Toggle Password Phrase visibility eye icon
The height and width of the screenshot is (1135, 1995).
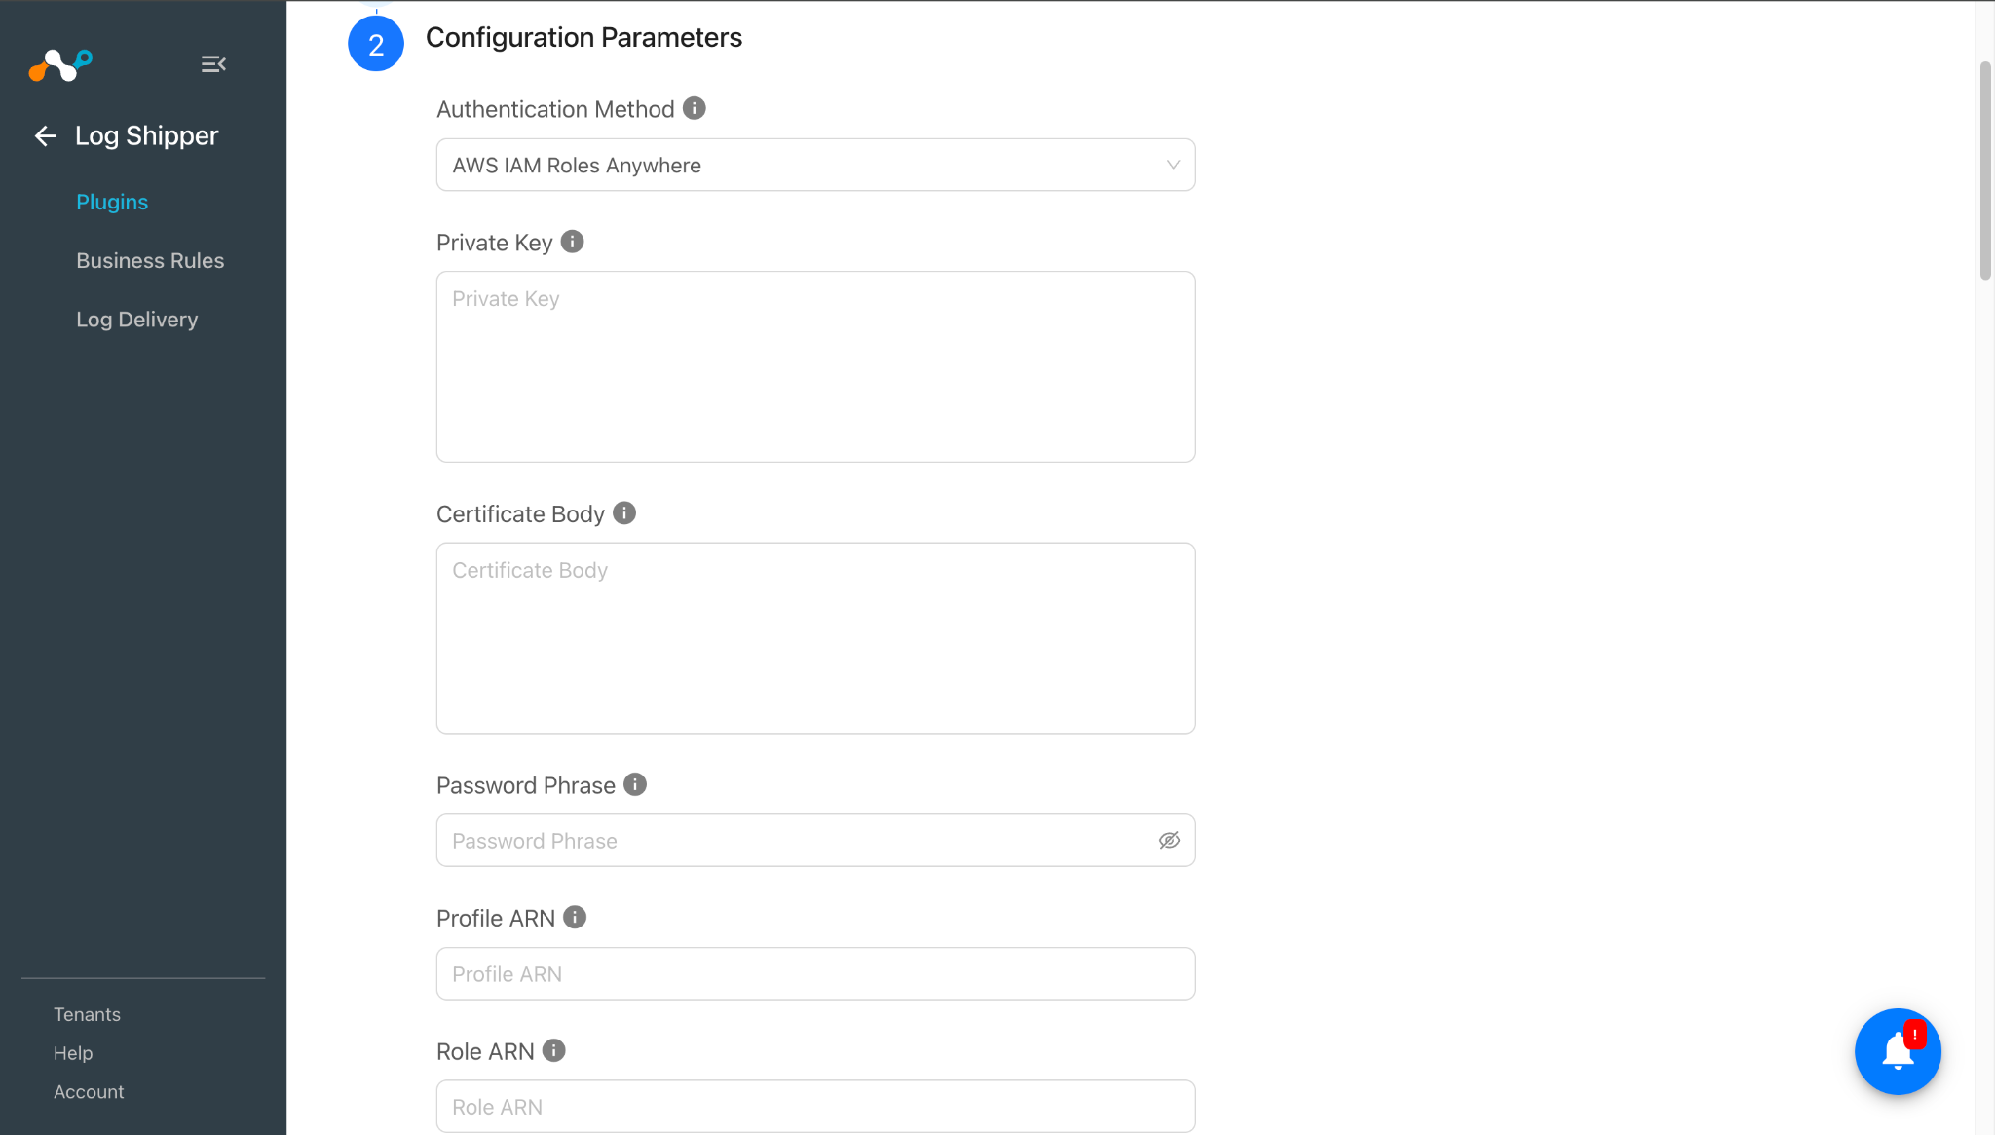coord(1169,840)
